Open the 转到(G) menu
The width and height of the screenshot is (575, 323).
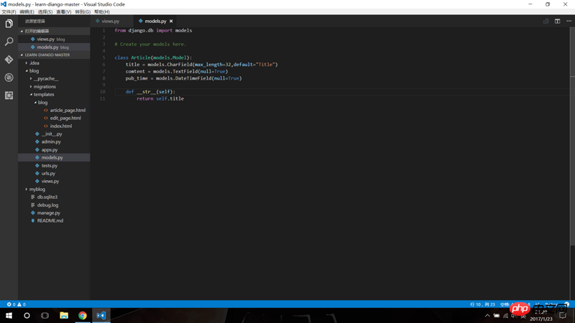[83, 11]
